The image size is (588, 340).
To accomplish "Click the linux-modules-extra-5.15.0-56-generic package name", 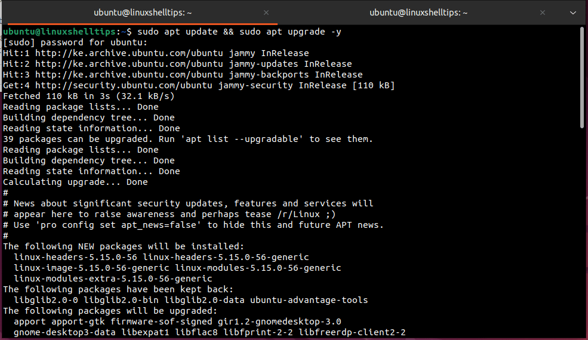I will pos(113,279).
